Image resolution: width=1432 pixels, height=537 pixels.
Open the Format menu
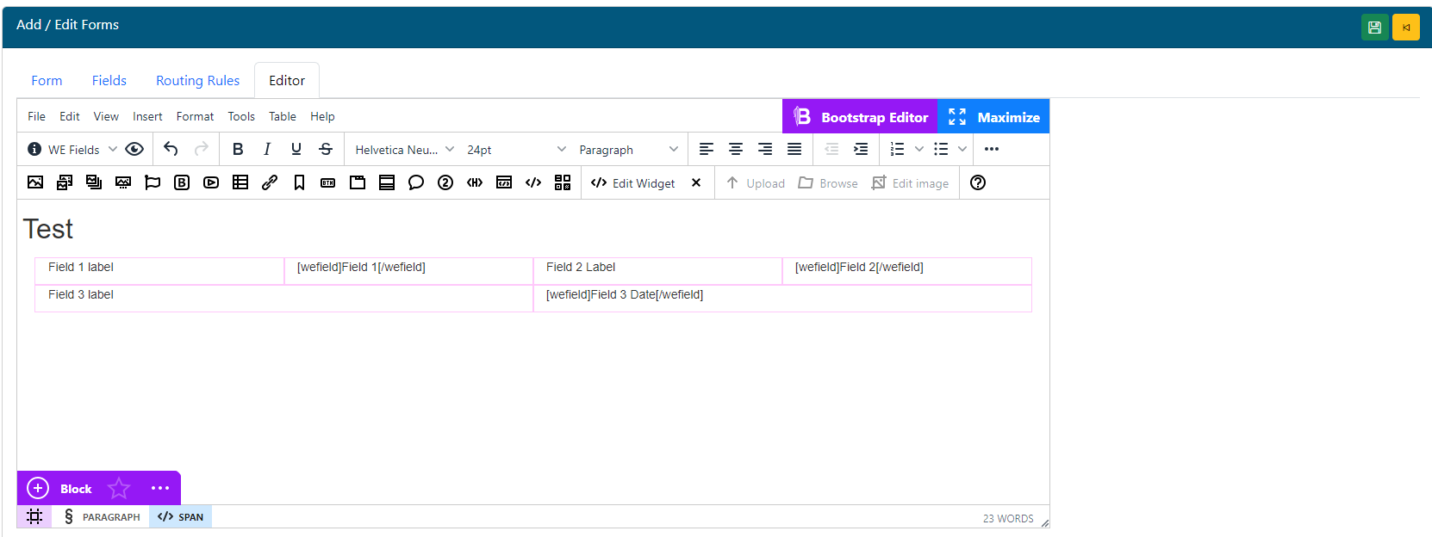point(195,116)
